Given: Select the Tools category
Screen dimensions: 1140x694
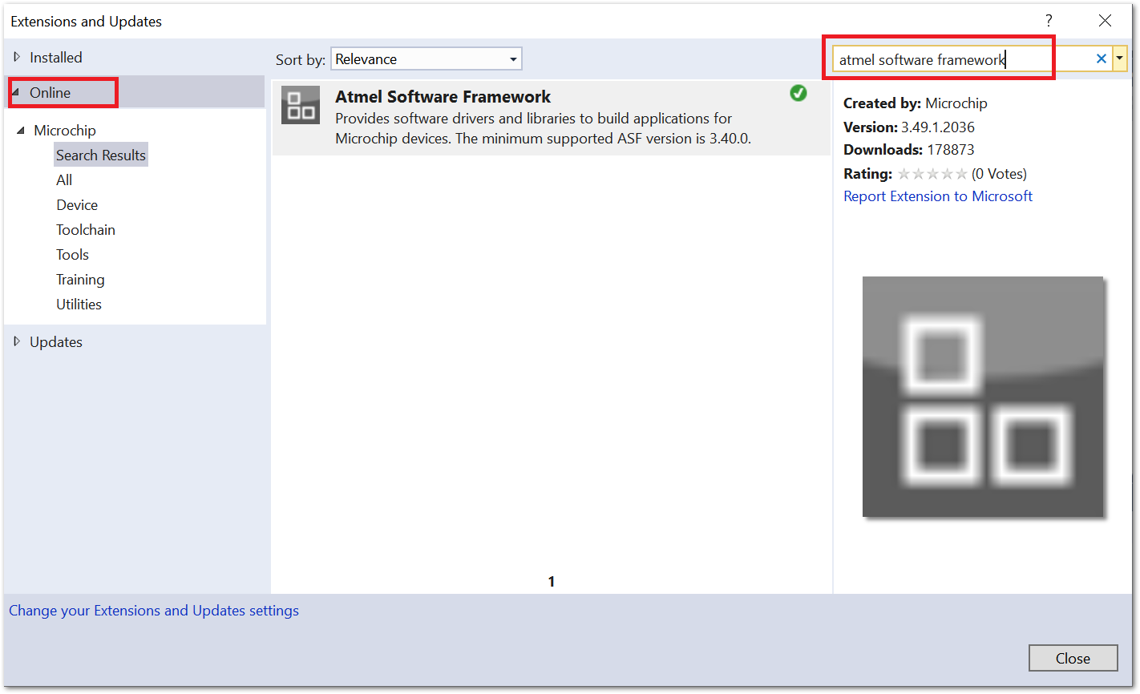Looking at the screenshot, I should coord(72,255).
